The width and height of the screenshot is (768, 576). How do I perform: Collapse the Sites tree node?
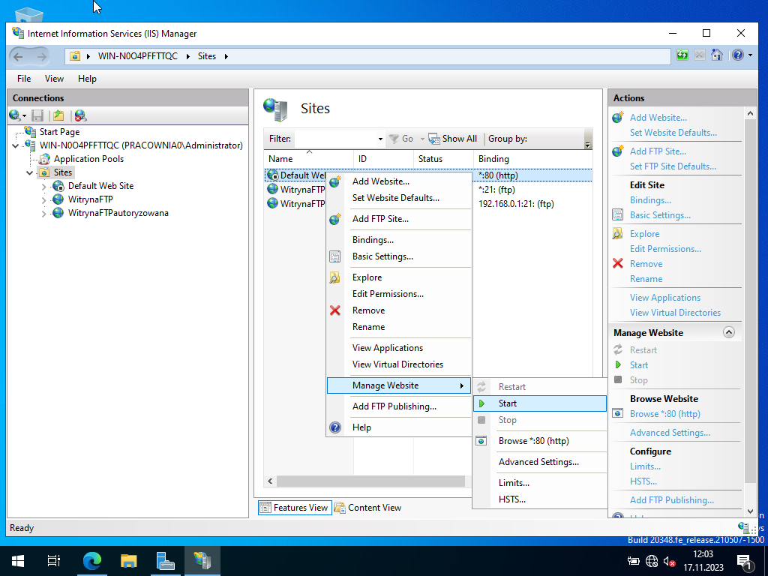click(x=30, y=173)
